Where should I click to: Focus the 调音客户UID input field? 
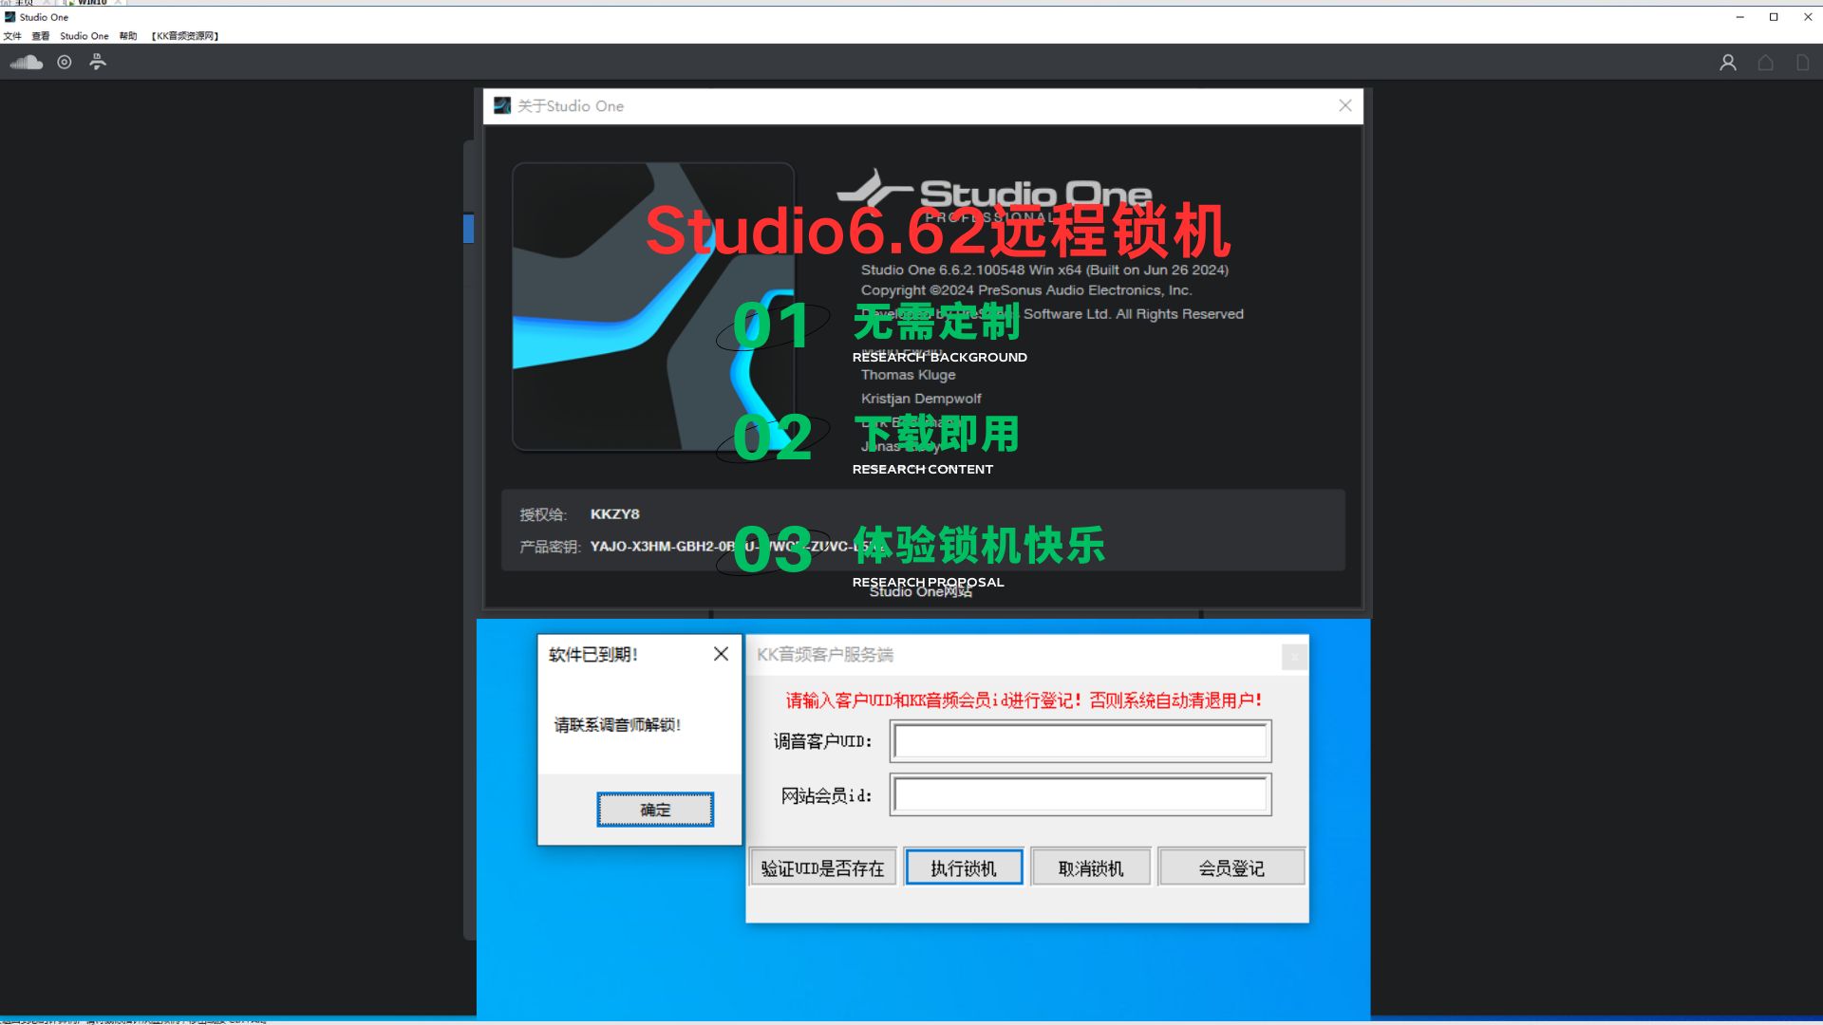pyautogui.click(x=1081, y=741)
